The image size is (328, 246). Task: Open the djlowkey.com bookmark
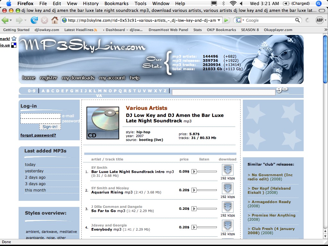pos(47,30)
